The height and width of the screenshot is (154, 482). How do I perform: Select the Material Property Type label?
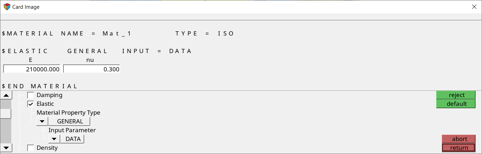[x=68, y=113]
